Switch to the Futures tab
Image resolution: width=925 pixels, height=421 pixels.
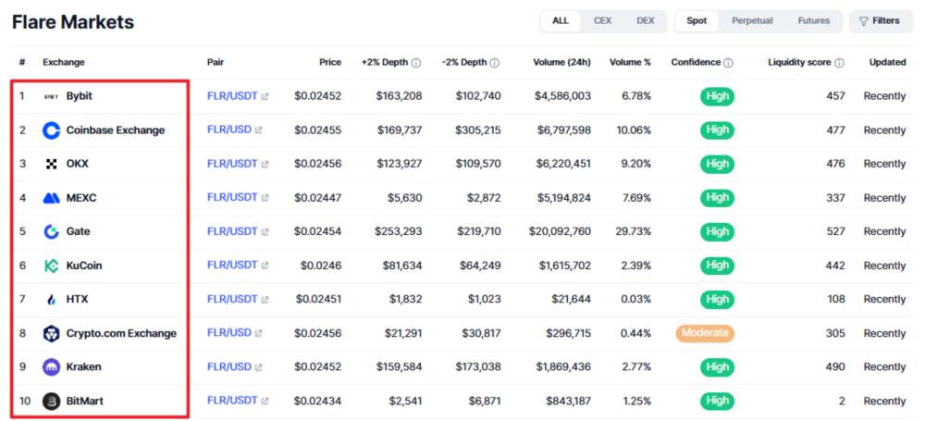[813, 20]
